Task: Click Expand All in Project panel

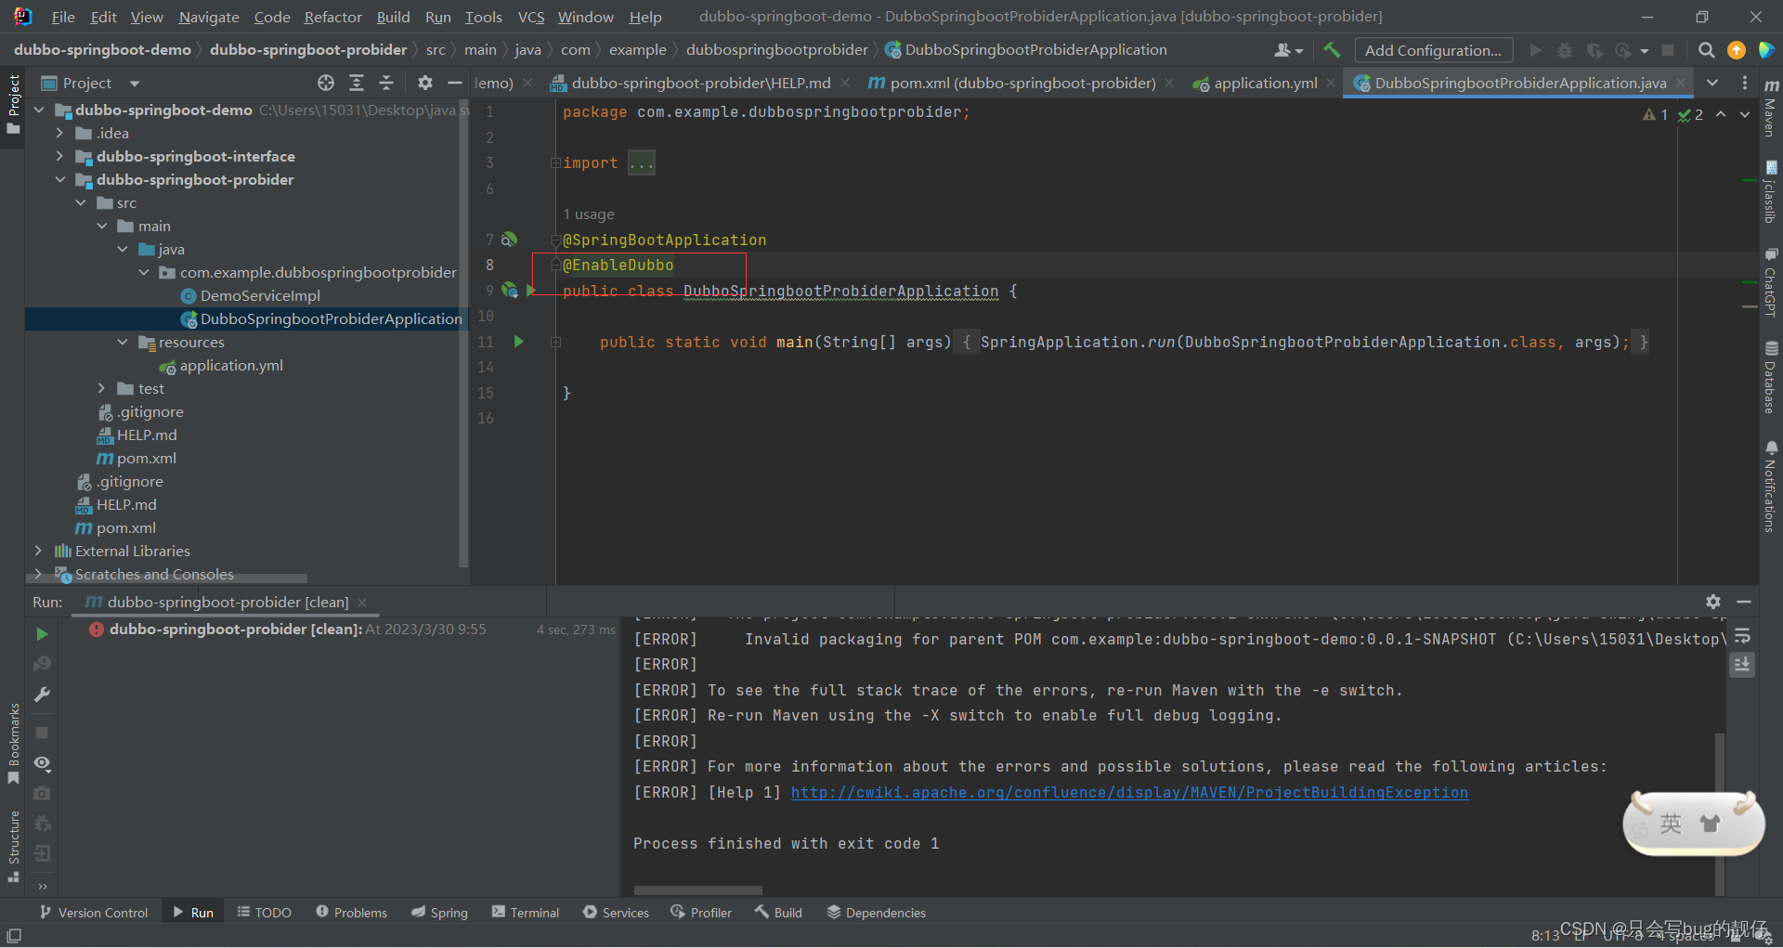Action: click(x=357, y=83)
